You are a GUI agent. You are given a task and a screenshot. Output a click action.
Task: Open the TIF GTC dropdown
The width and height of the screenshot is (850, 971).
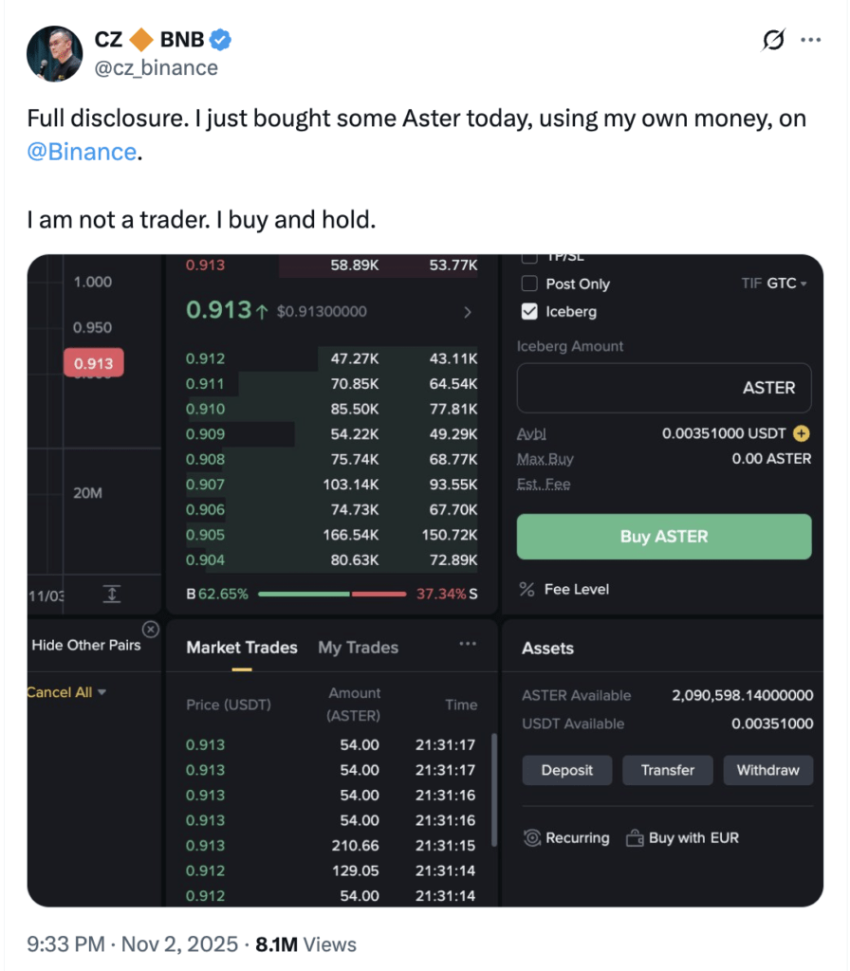click(774, 284)
